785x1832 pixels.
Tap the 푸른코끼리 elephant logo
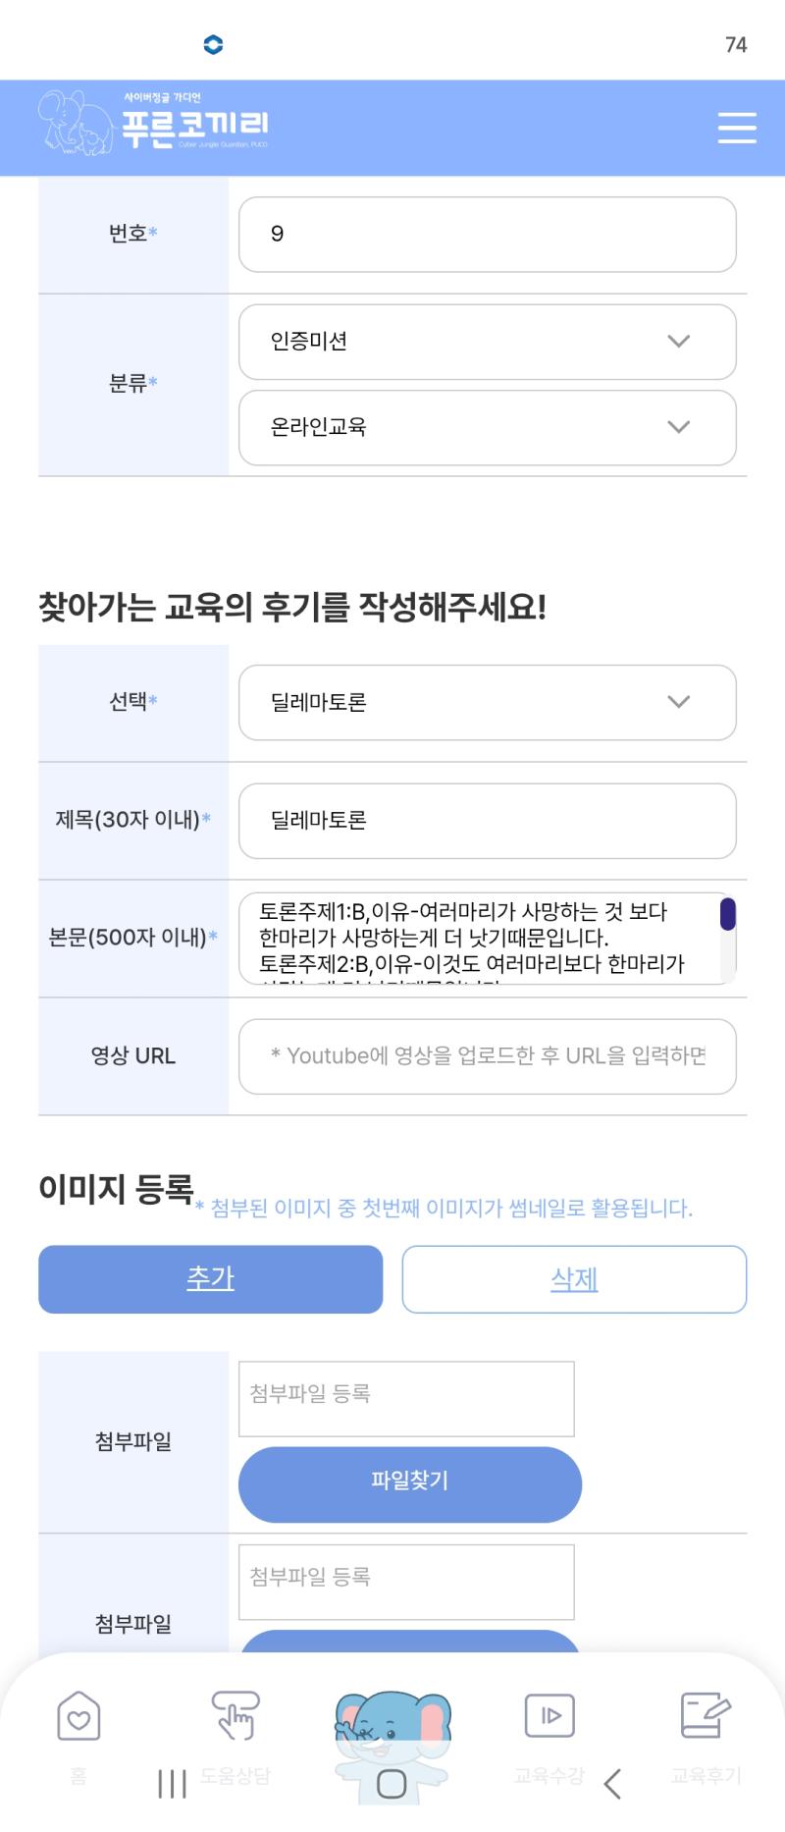click(154, 123)
